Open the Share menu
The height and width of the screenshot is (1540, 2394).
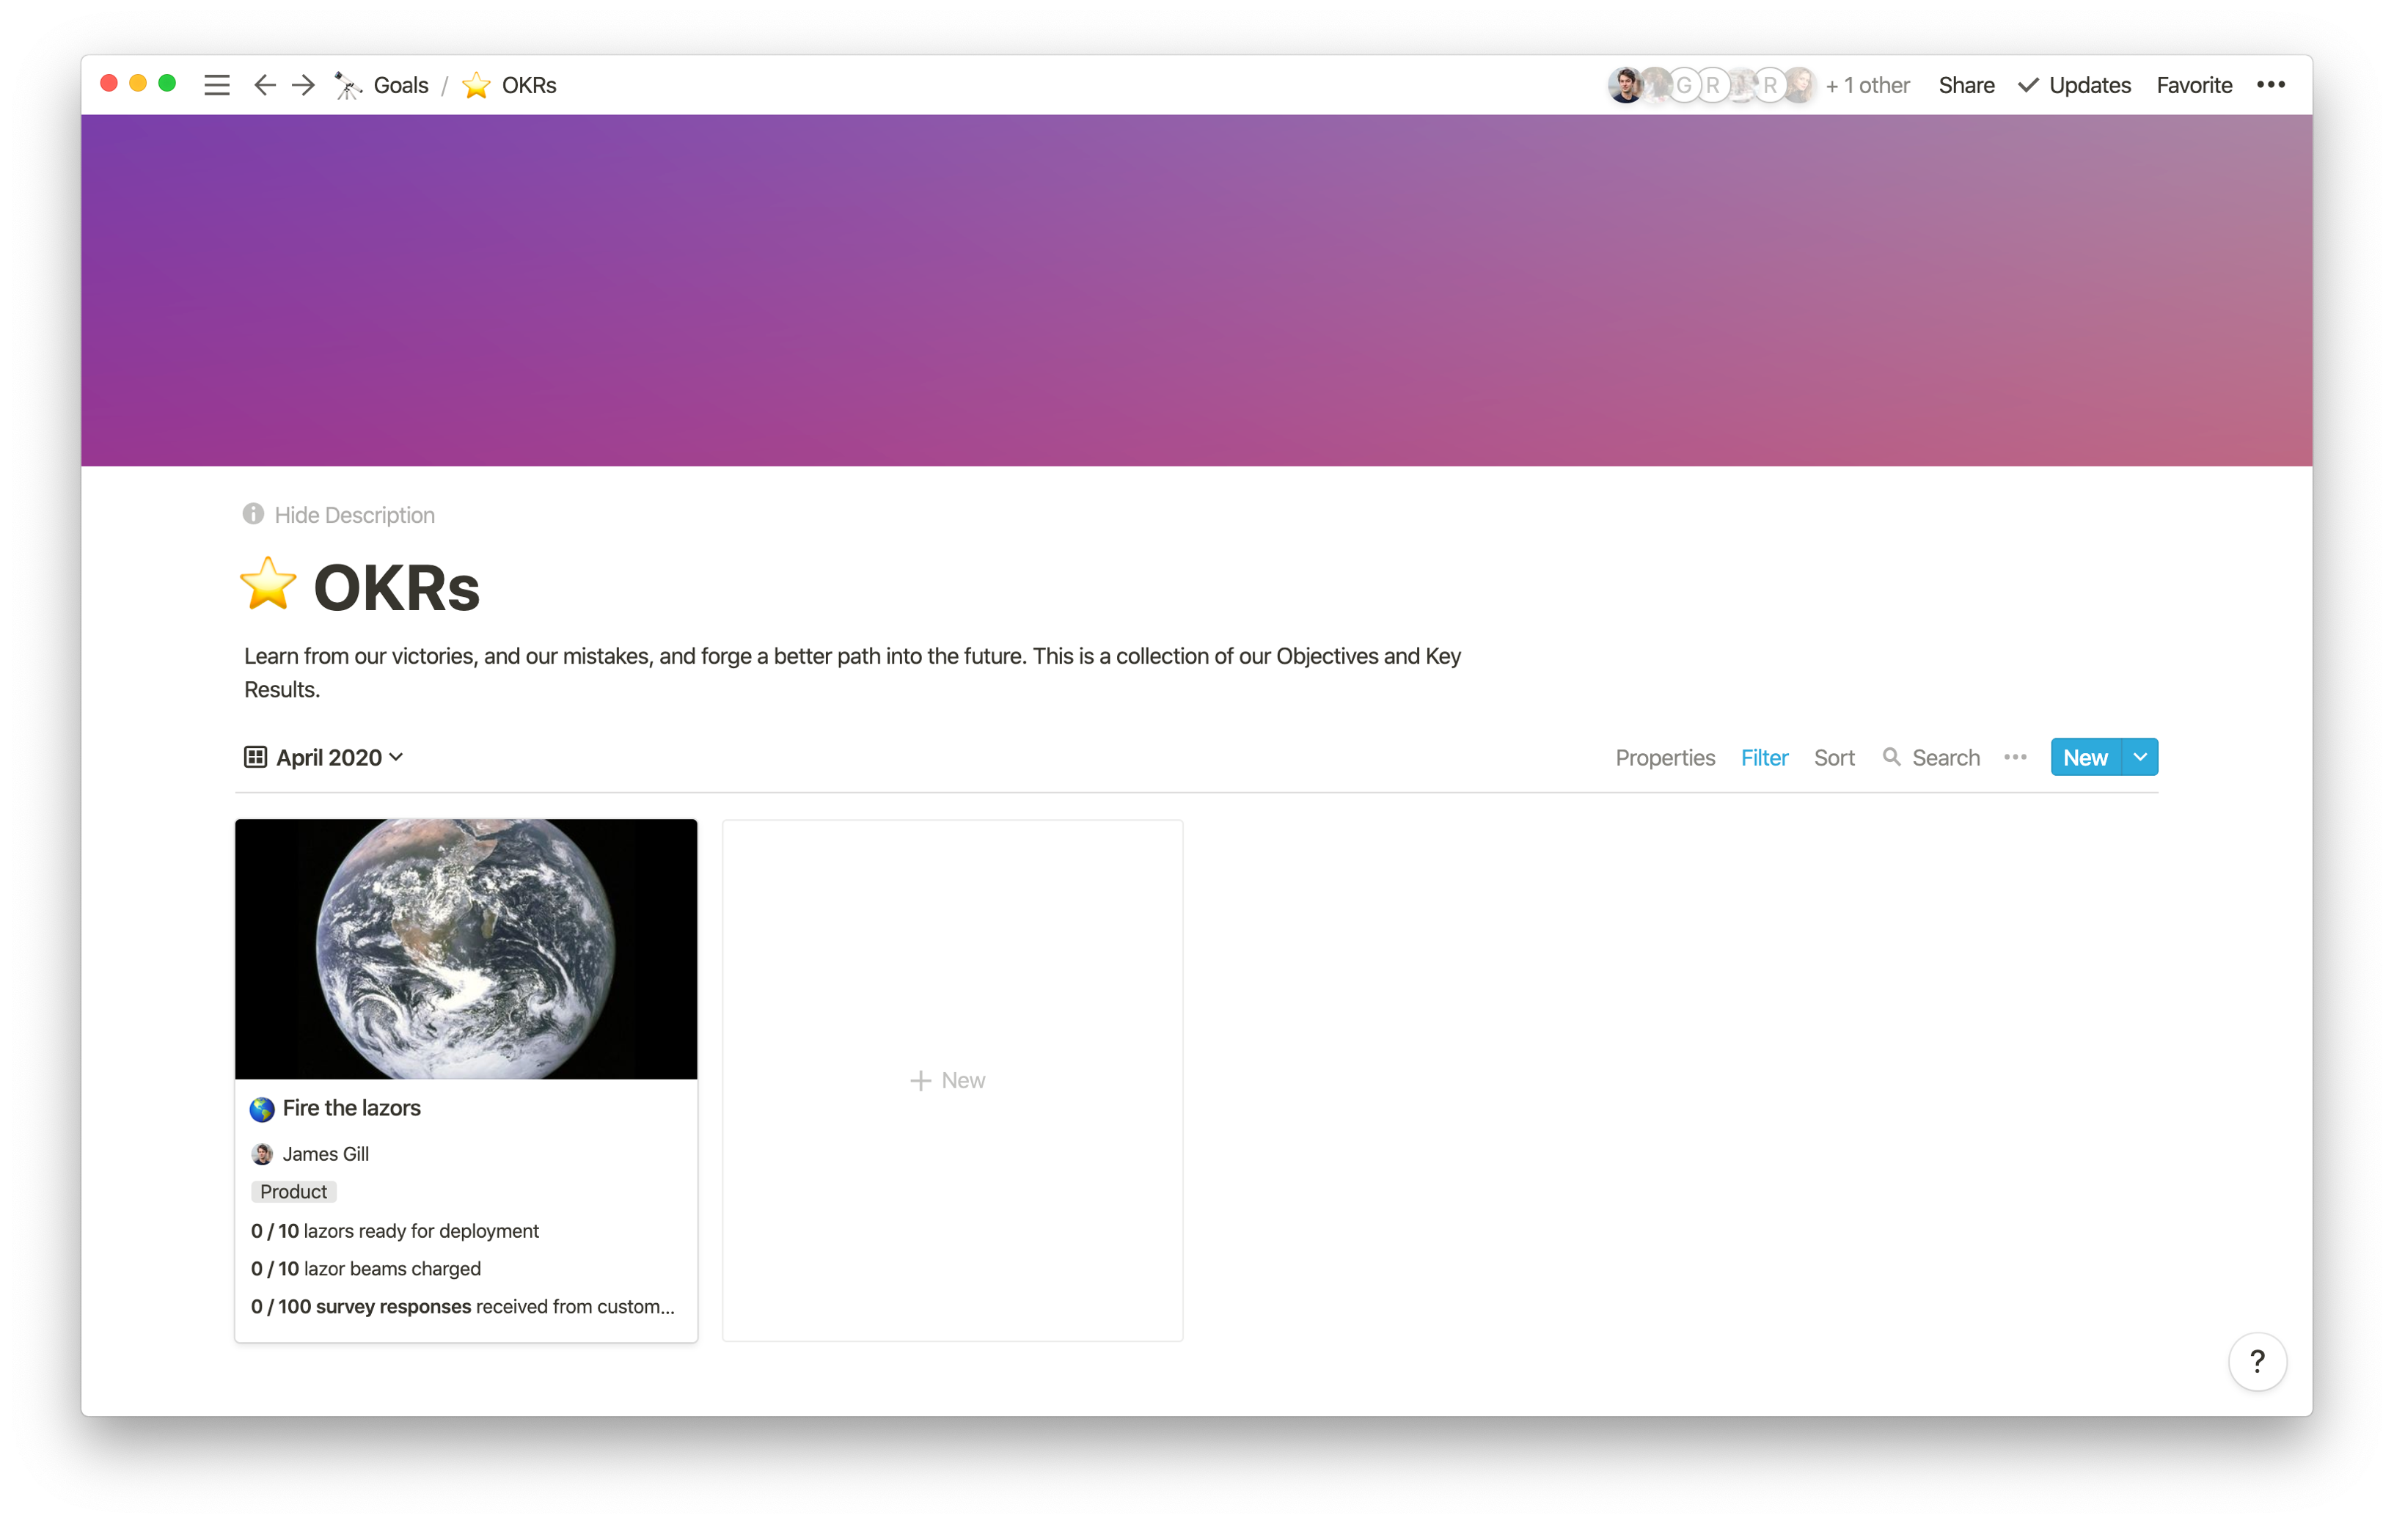1966,85
